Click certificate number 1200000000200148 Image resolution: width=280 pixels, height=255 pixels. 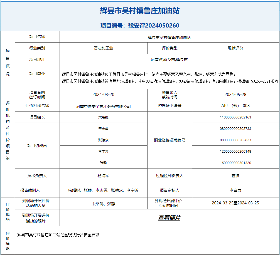click(235, 152)
